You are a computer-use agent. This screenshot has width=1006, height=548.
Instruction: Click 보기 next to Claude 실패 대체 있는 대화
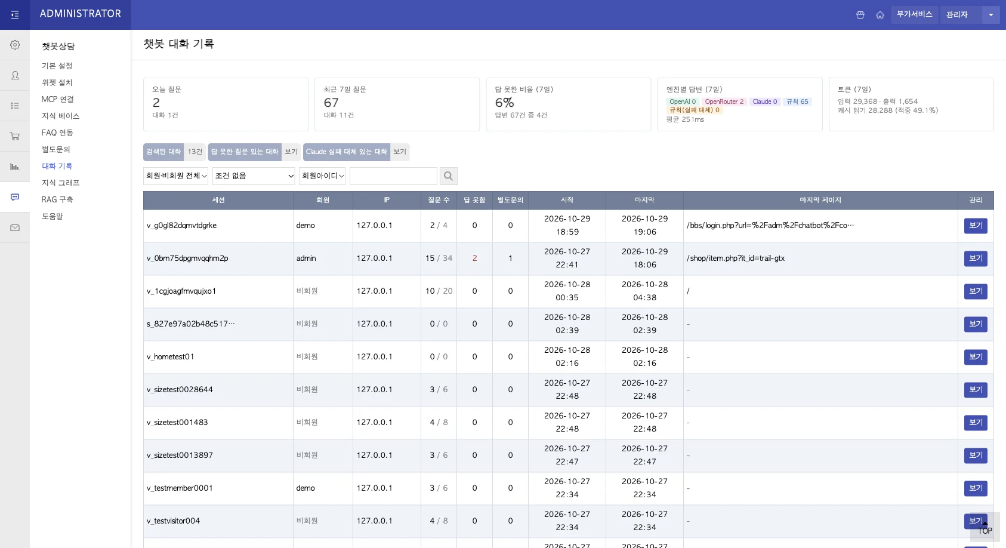400,152
